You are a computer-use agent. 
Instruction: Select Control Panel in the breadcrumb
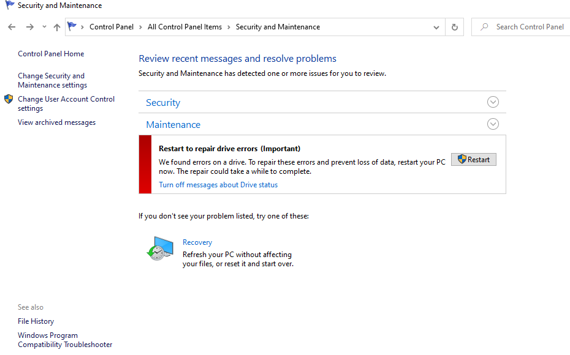111,27
